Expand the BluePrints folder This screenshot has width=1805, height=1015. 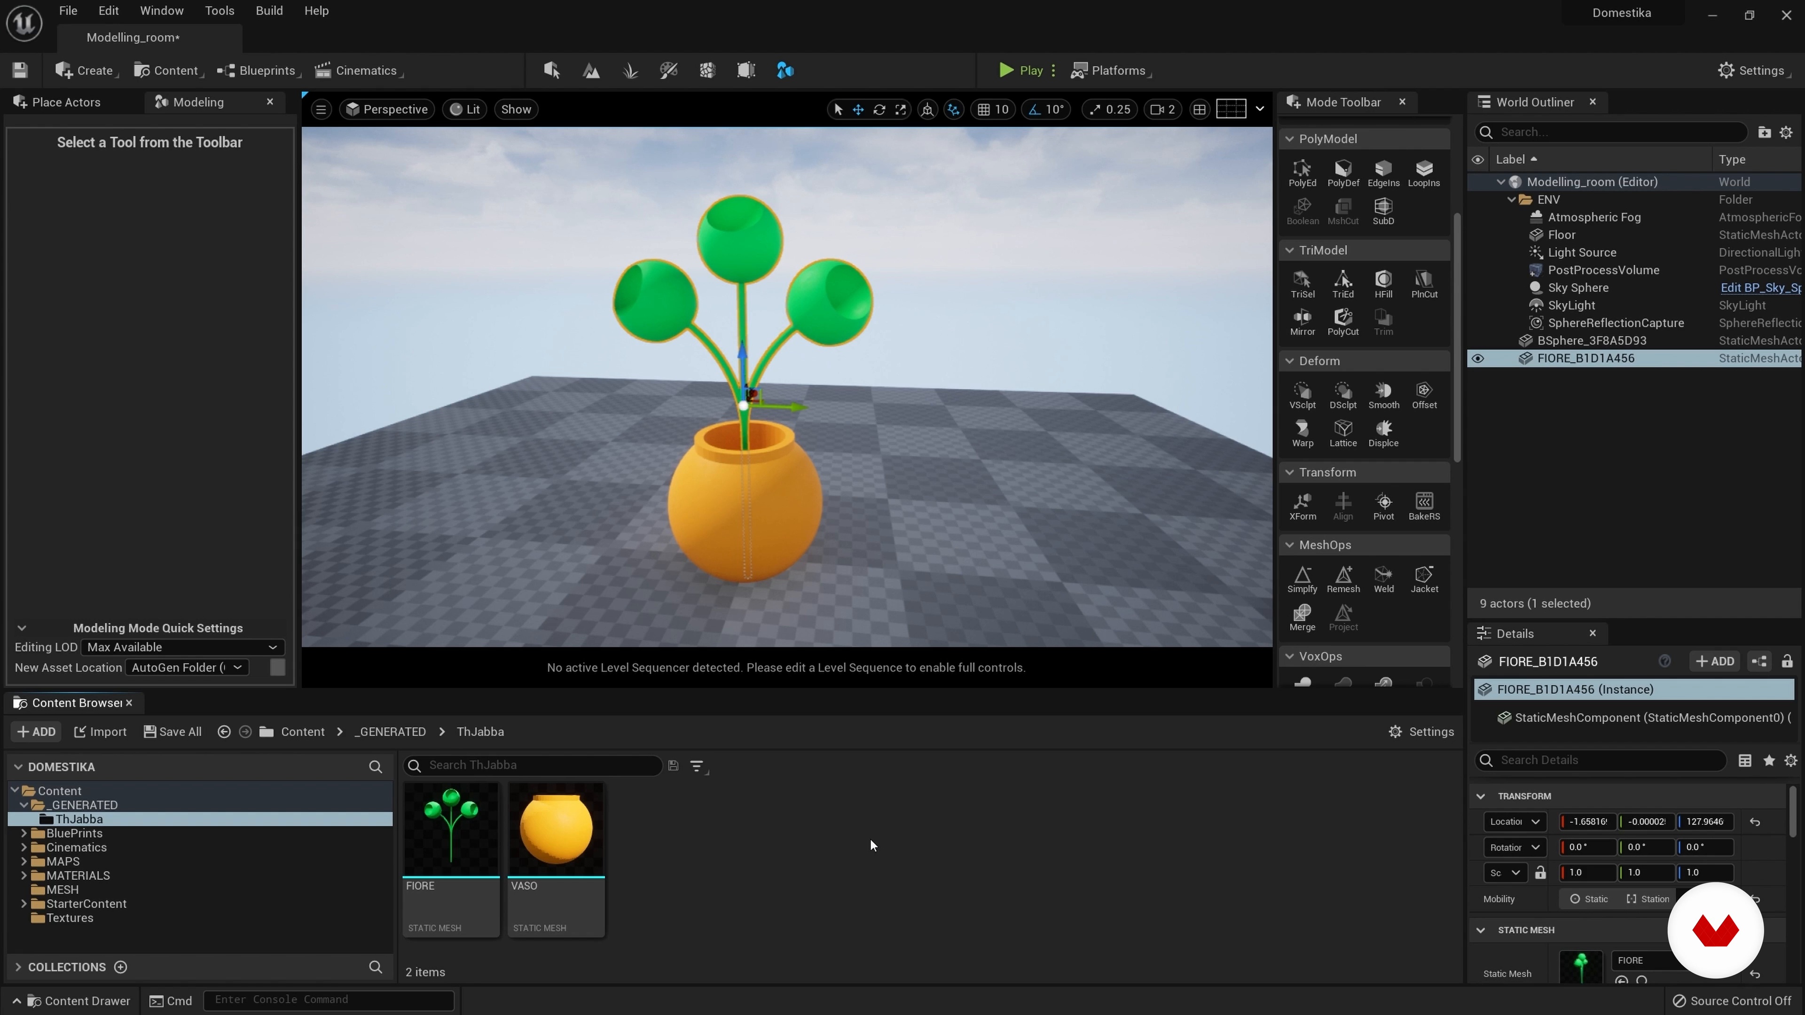click(24, 834)
